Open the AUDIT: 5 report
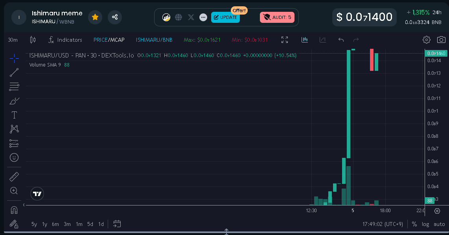This screenshot has width=449, height=235. click(x=277, y=17)
